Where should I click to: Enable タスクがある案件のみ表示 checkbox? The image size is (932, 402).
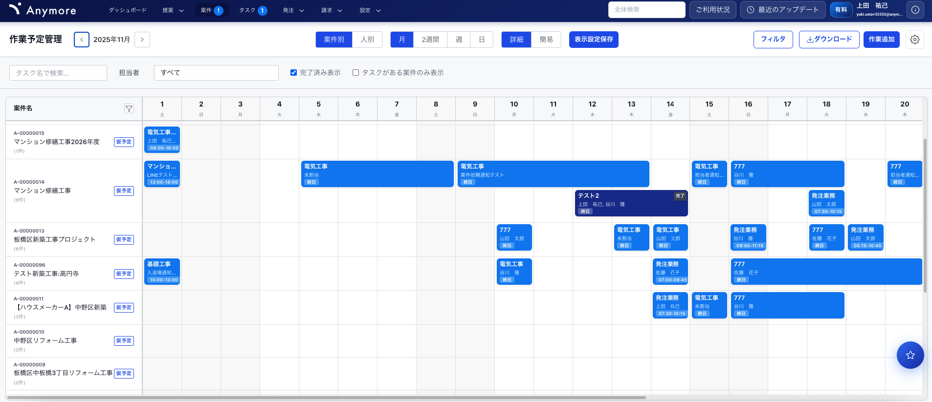click(356, 73)
